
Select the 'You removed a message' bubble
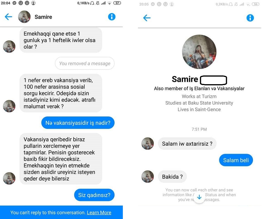85,63
